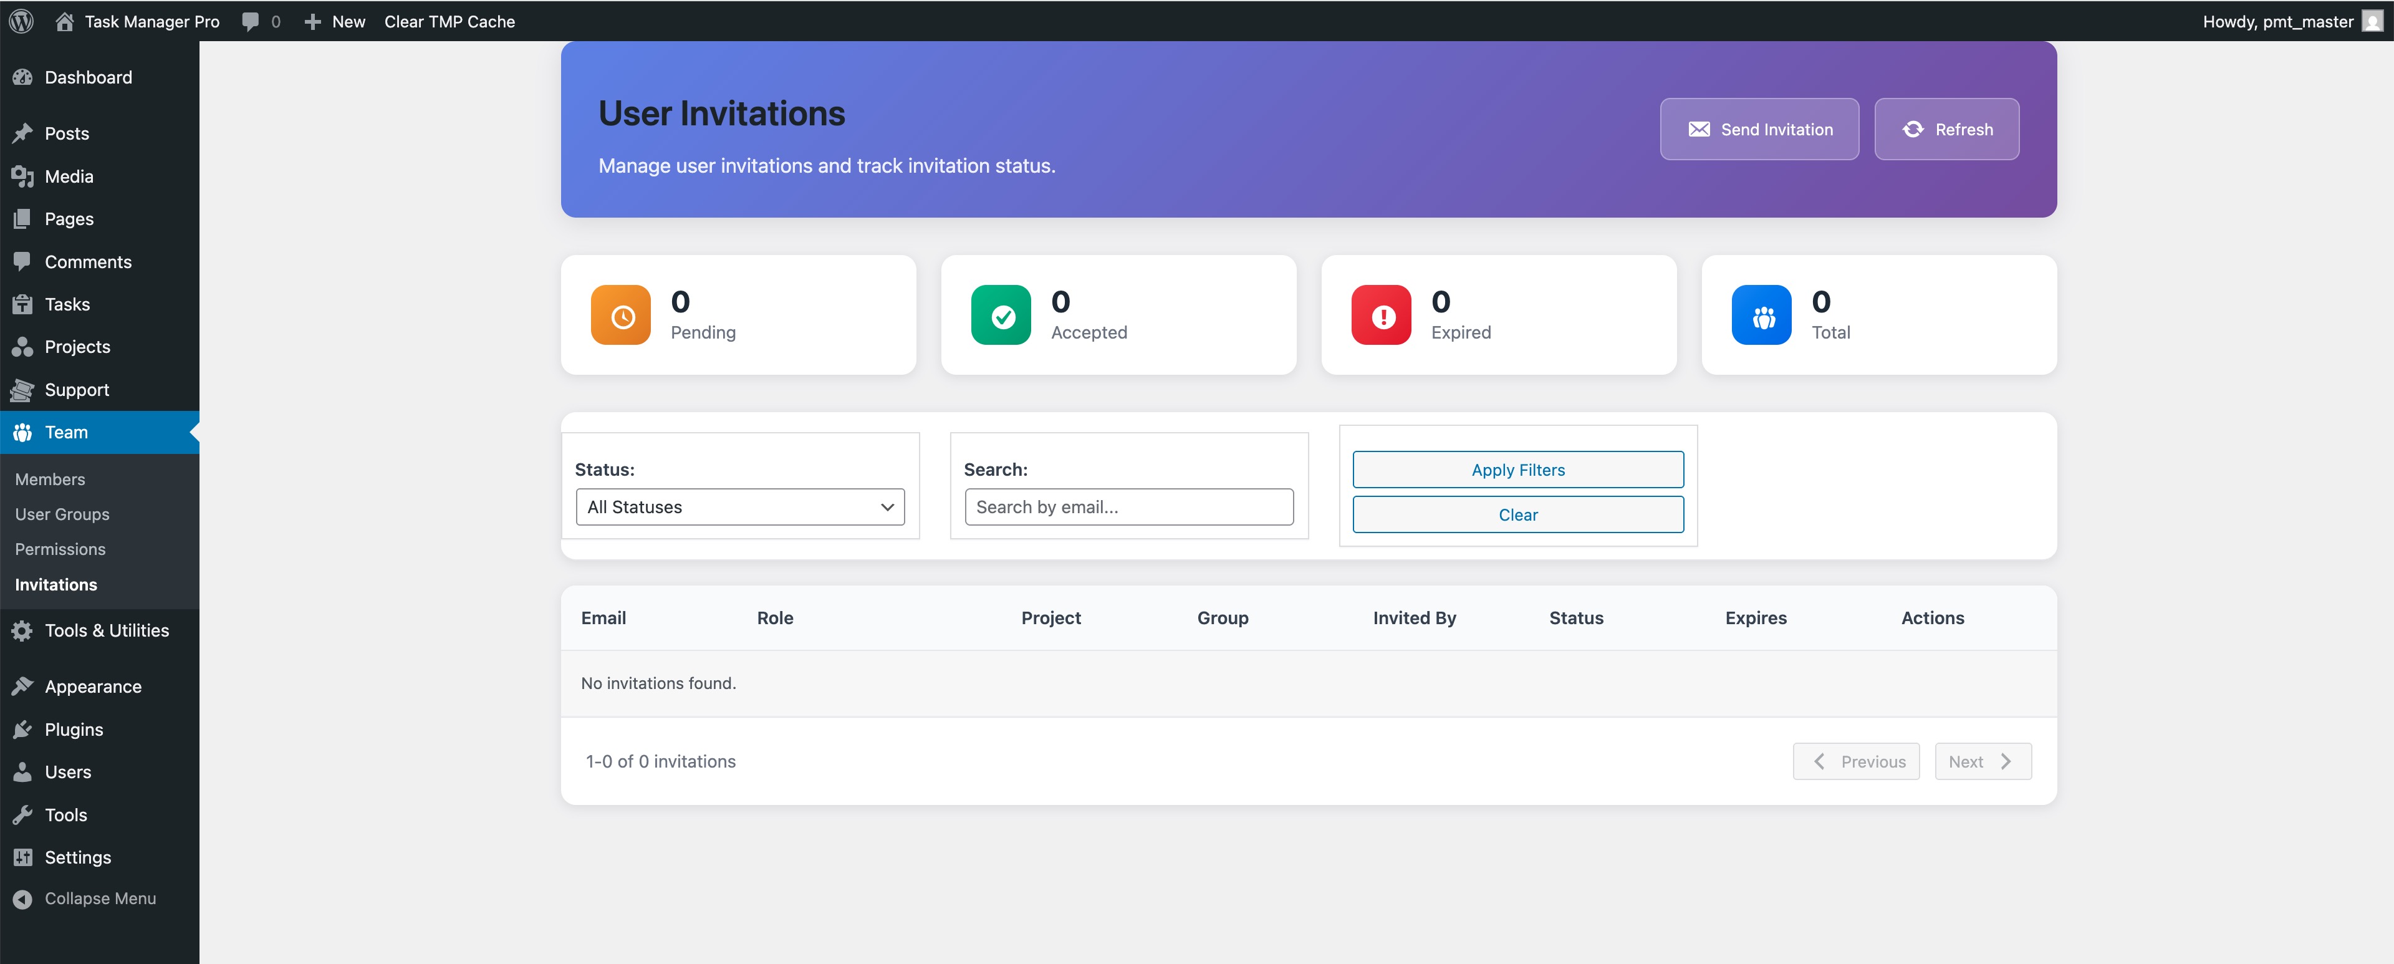Open the User Groups submenu item
The image size is (2394, 964).
coord(62,514)
